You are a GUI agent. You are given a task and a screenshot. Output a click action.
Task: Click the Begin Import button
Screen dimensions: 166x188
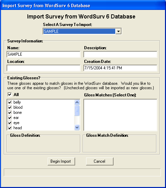pyautogui.click(x=61, y=161)
